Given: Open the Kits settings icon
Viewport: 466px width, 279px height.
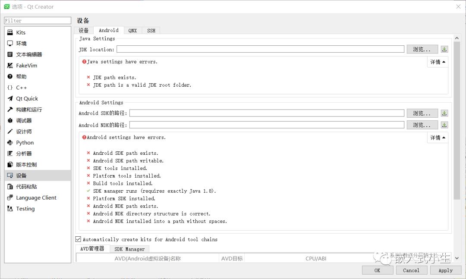Looking at the screenshot, I should tap(10, 32).
